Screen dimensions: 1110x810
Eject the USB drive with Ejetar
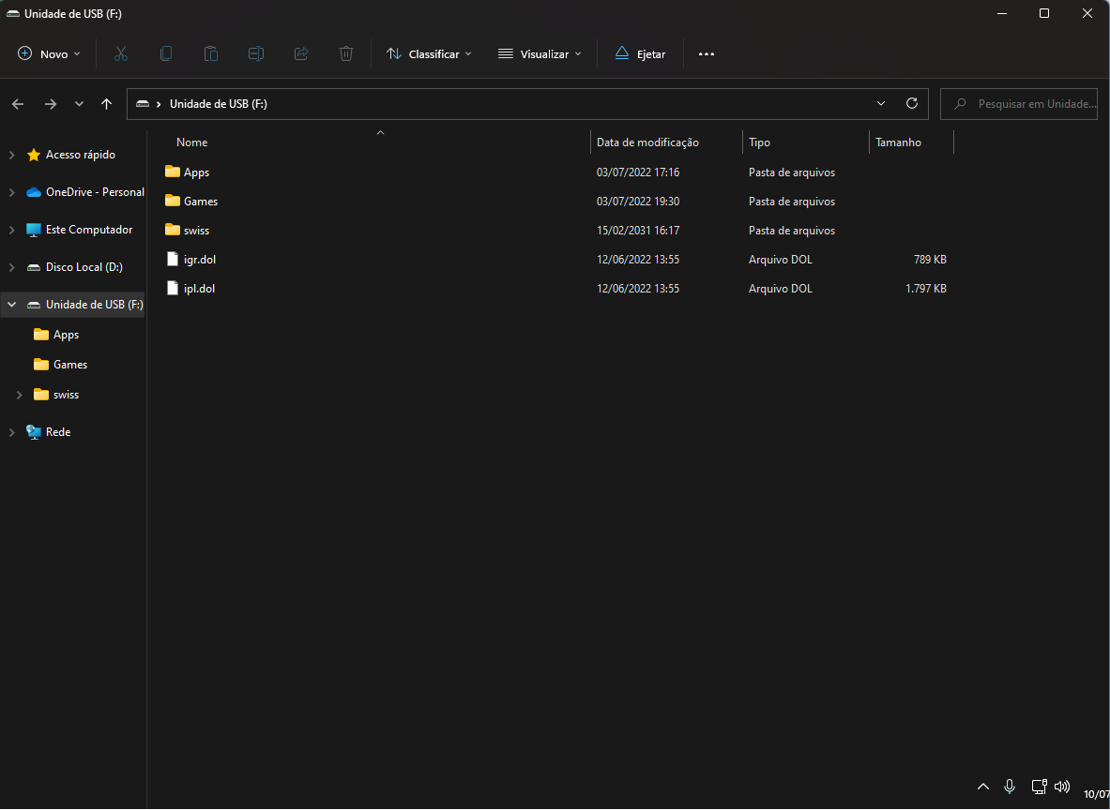640,53
